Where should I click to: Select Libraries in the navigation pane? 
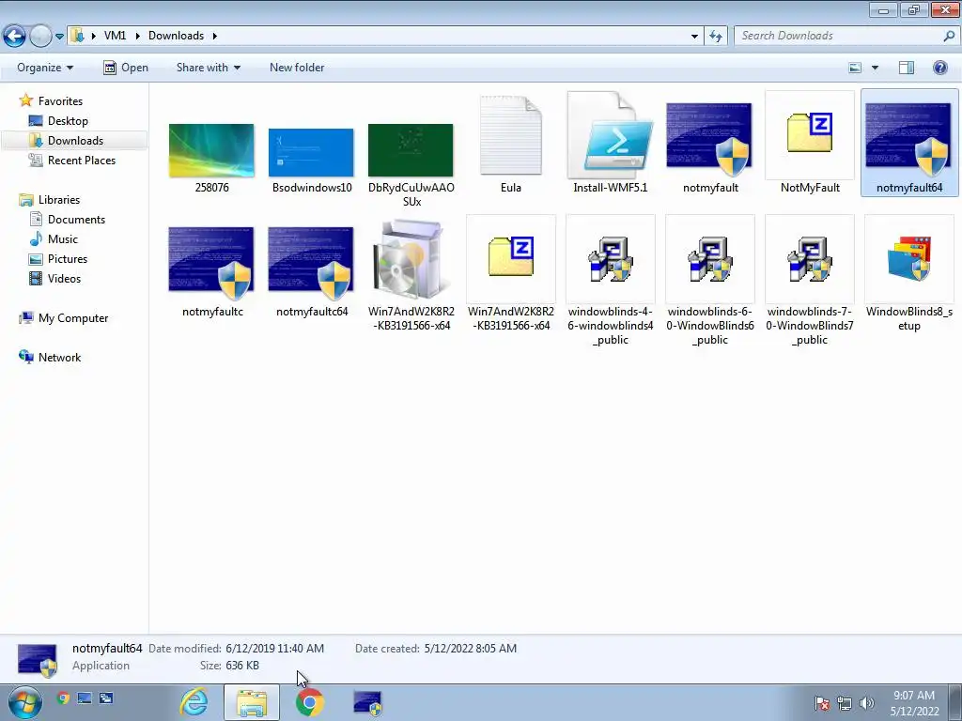tap(59, 200)
